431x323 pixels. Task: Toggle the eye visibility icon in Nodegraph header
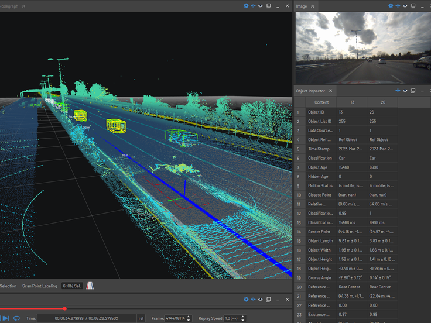(261, 6)
